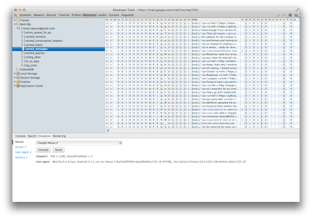Open the Sensors emulation section
The width and height of the screenshot is (312, 219).
(x=21, y=158)
